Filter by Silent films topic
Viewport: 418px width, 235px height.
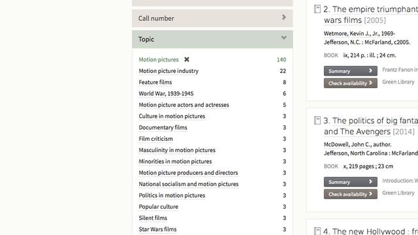pos(153,218)
